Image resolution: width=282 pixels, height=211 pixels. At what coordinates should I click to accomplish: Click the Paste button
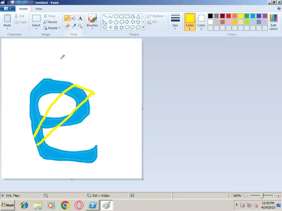(x=7, y=20)
